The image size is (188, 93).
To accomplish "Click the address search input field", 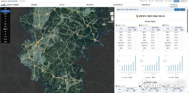I will [145, 9].
